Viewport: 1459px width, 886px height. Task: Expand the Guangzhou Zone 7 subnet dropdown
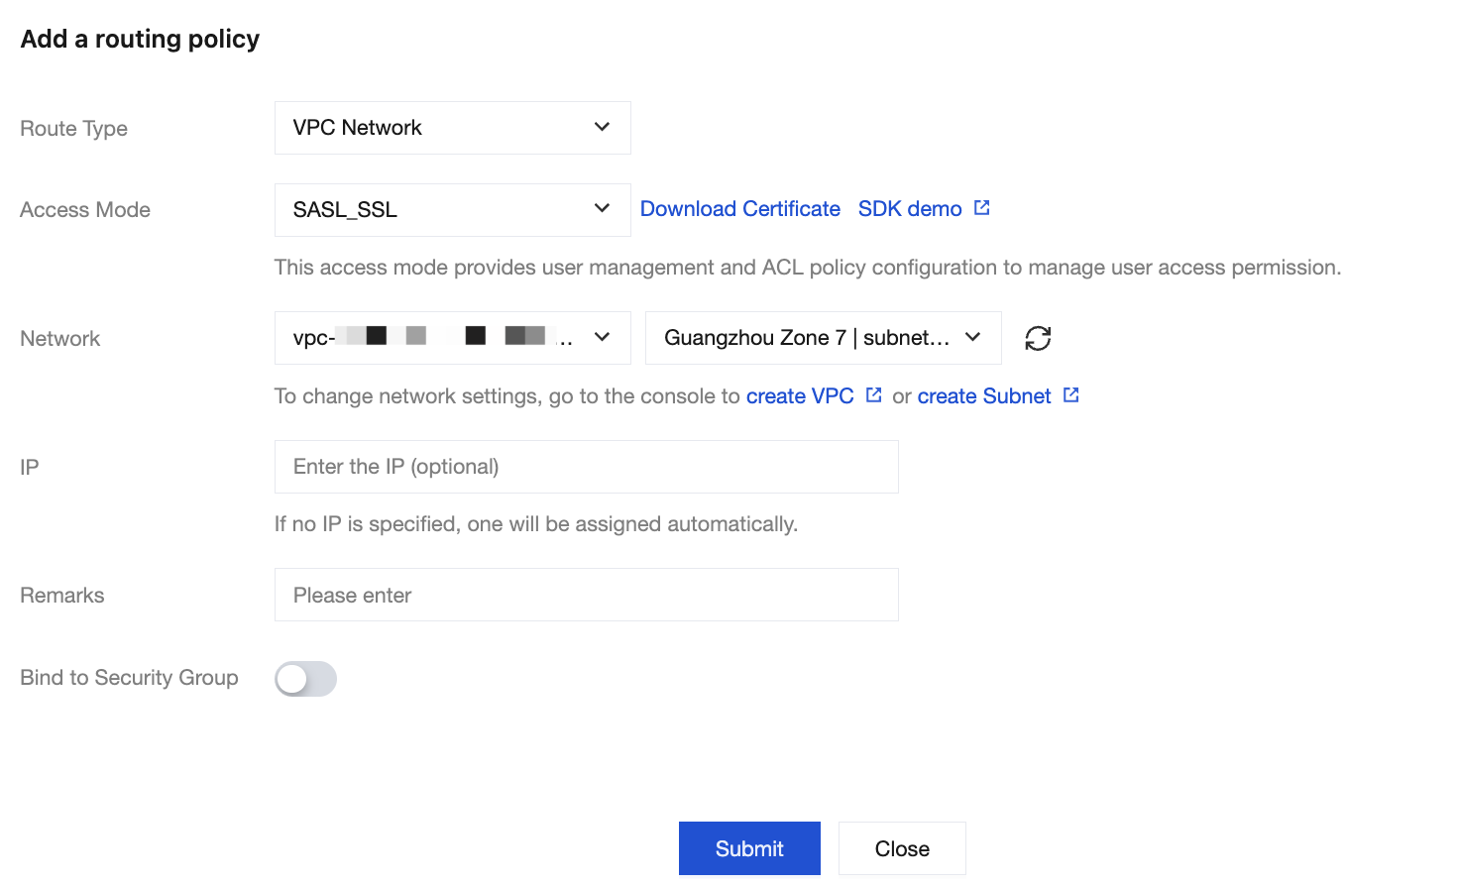(x=824, y=338)
